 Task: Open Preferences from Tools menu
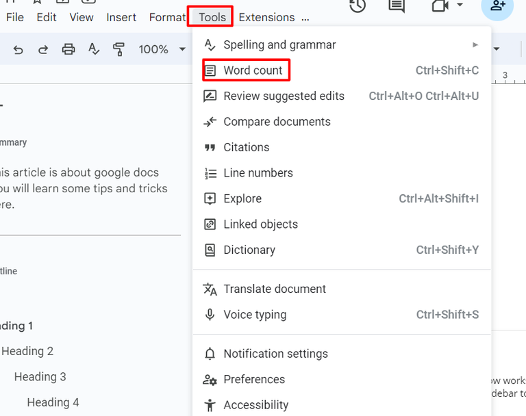342,380
